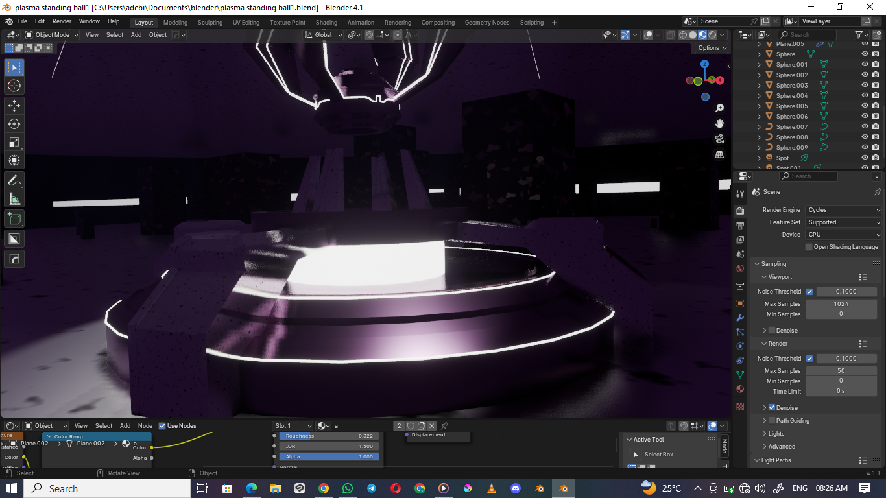Open the Feature Set dropdown
886x498 pixels.
[844, 222]
